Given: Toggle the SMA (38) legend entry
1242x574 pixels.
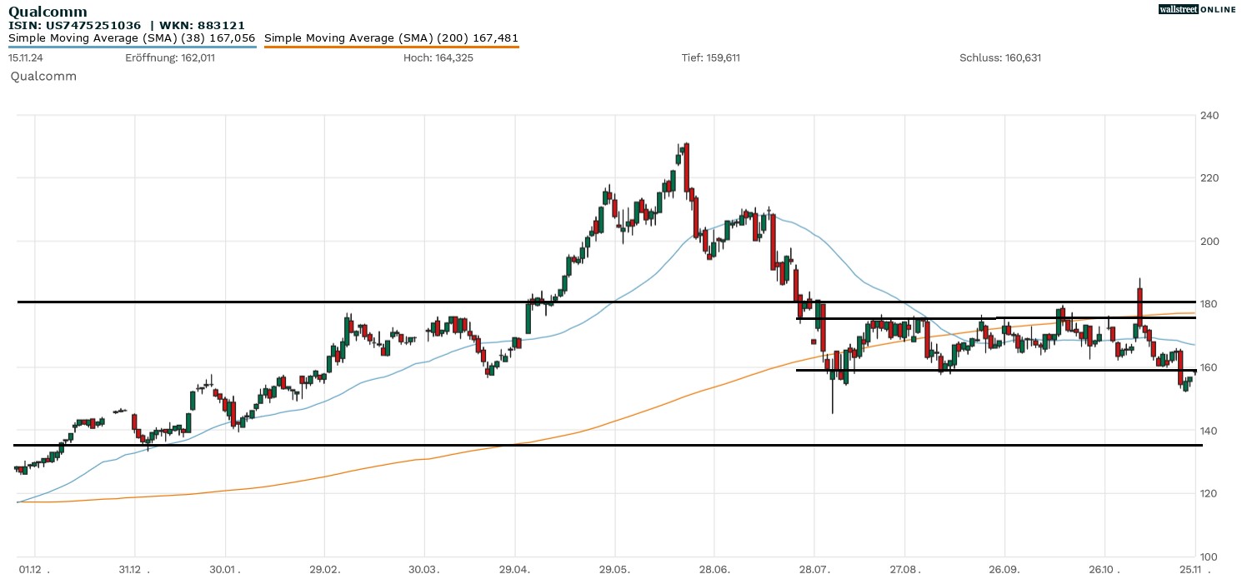Looking at the screenshot, I should coord(132,37).
